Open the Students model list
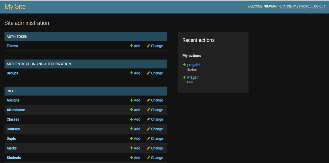This screenshot has height=163, width=329. [x=14, y=158]
